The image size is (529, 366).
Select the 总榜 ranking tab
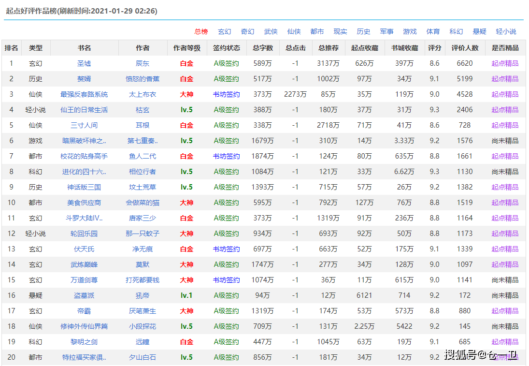[x=201, y=31]
